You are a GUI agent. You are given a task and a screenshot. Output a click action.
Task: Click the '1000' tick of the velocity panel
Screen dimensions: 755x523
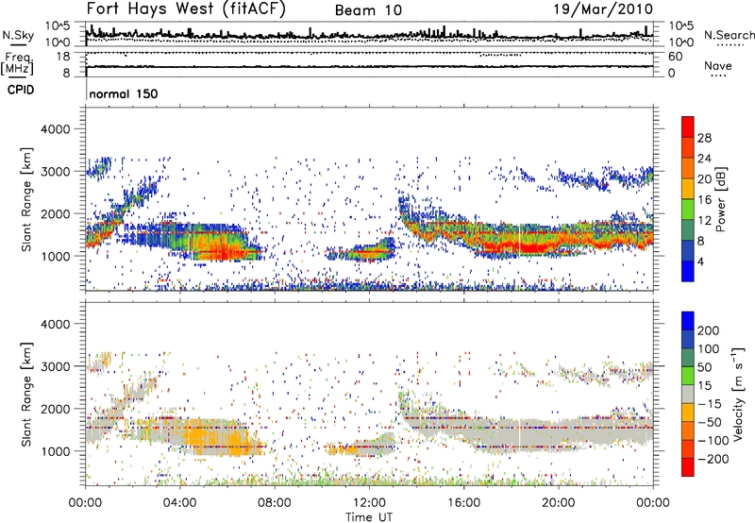point(55,451)
